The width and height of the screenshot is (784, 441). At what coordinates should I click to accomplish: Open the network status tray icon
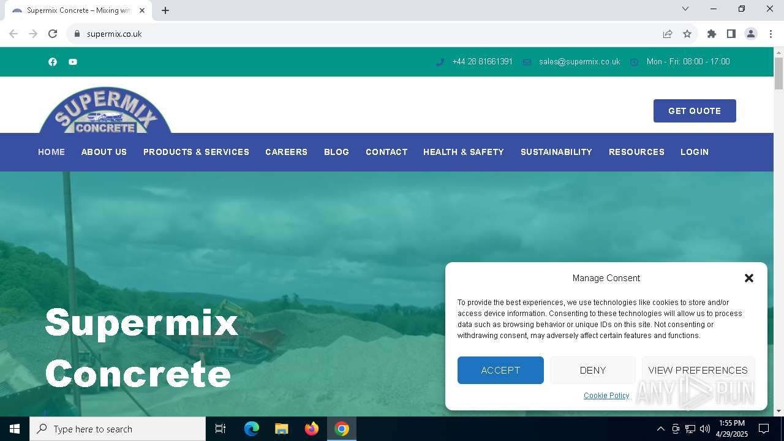[690, 429]
